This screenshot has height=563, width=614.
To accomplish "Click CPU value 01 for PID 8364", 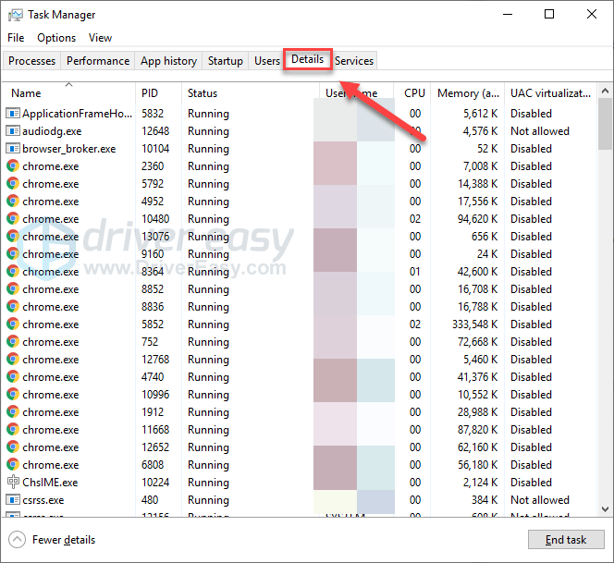I will (414, 271).
